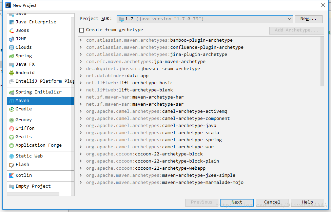Click the Static Web globe icon
Screen dimensions: 331x212
point(12,156)
